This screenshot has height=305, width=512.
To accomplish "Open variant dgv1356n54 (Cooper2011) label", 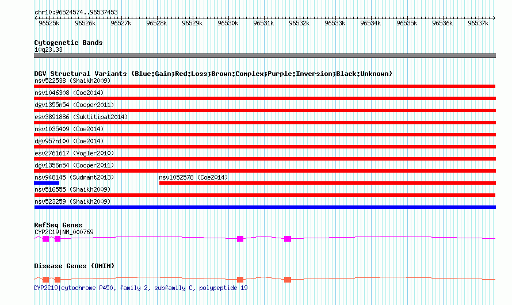I will coord(74,165).
